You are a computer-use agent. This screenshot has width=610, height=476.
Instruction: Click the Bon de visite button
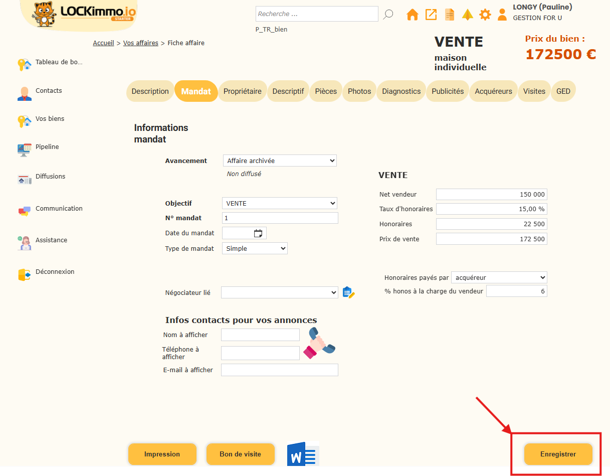coord(240,454)
